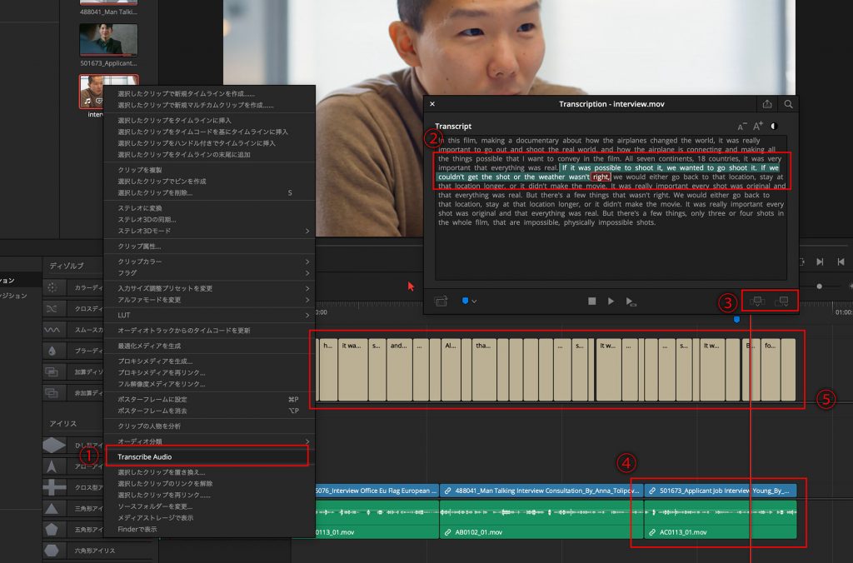Screen dimensions: 853x563
Task: Increase transcript font size with A+
Action: point(758,127)
